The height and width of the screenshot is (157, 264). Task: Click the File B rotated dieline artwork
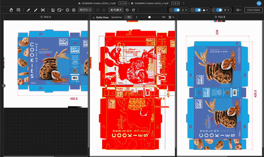[218, 95]
